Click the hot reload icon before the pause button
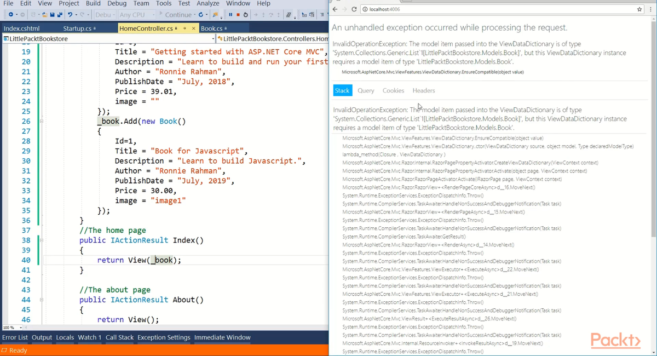Viewport: 657px width, 356px height. (x=215, y=14)
